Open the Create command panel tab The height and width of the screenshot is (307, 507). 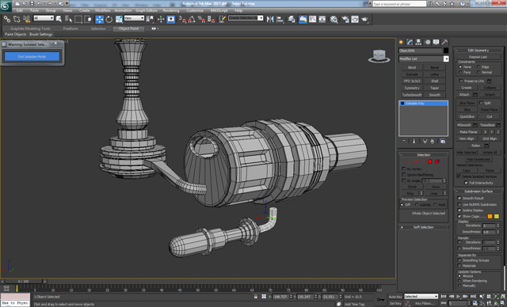click(402, 42)
